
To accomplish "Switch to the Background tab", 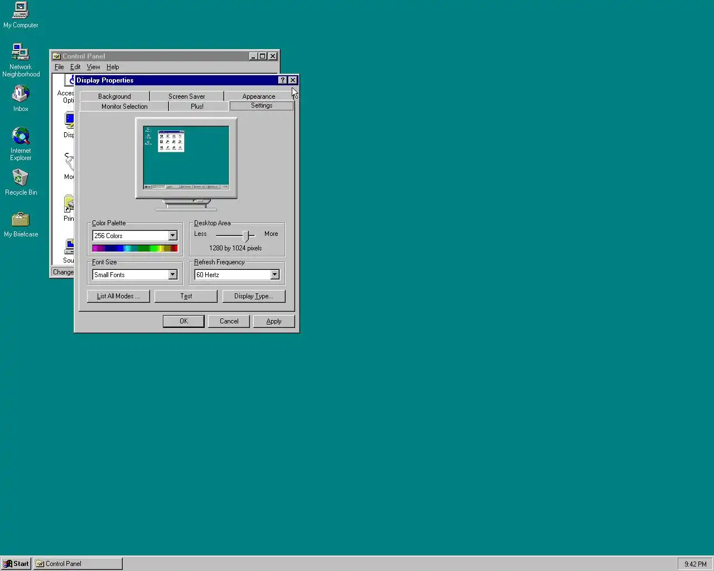I will point(114,96).
